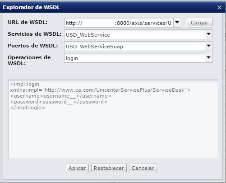Screen dimensions: 226x183
Task: Click the Operaciones de WSDL label
Action: click(x=29, y=60)
